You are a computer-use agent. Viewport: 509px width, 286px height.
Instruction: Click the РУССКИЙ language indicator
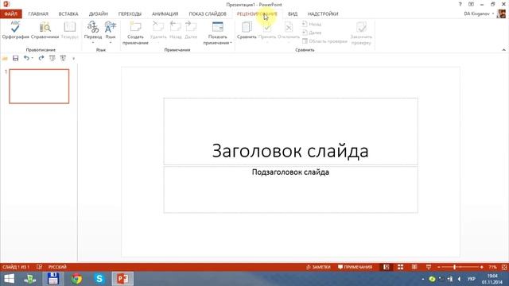point(57,267)
